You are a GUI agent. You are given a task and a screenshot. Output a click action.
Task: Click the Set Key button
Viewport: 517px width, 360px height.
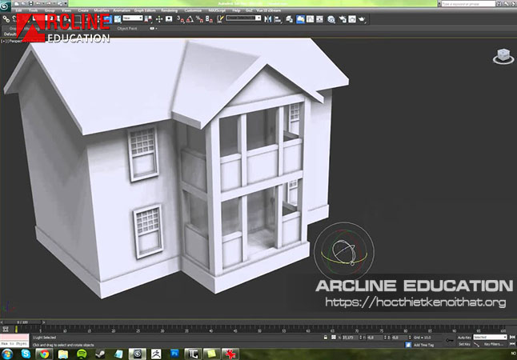[x=462, y=344]
